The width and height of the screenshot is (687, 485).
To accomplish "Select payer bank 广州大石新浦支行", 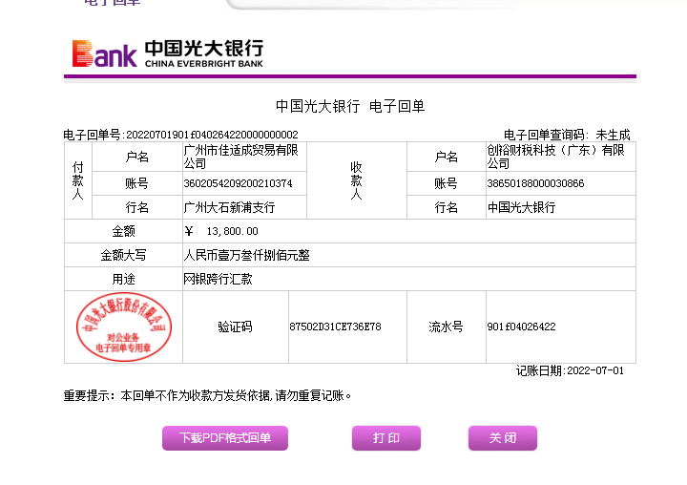I will [x=229, y=207].
